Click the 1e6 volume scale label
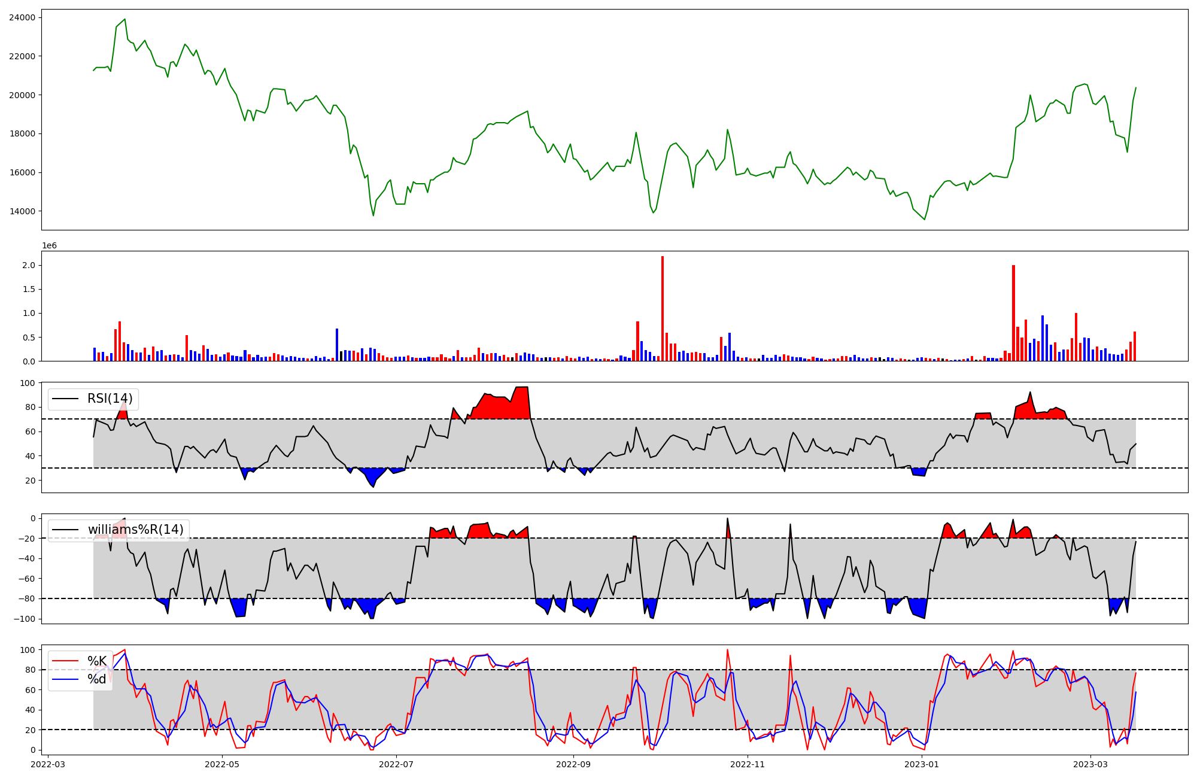The width and height of the screenshot is (1197, 778). 49,245
